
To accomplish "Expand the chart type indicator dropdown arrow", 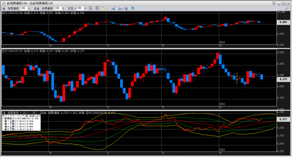I will click(x=123, y=9).
